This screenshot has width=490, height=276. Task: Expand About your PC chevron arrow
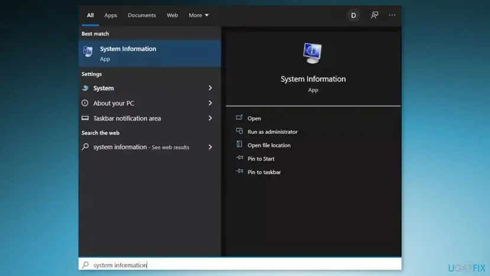210,103
